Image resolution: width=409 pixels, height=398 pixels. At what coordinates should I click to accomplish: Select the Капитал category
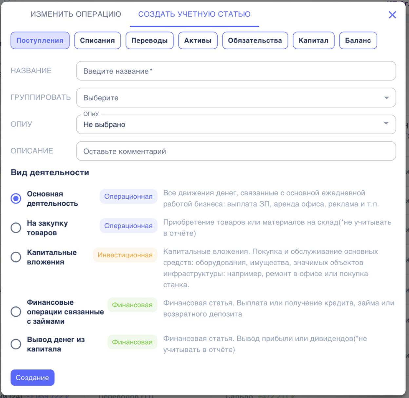coord(313,40)
